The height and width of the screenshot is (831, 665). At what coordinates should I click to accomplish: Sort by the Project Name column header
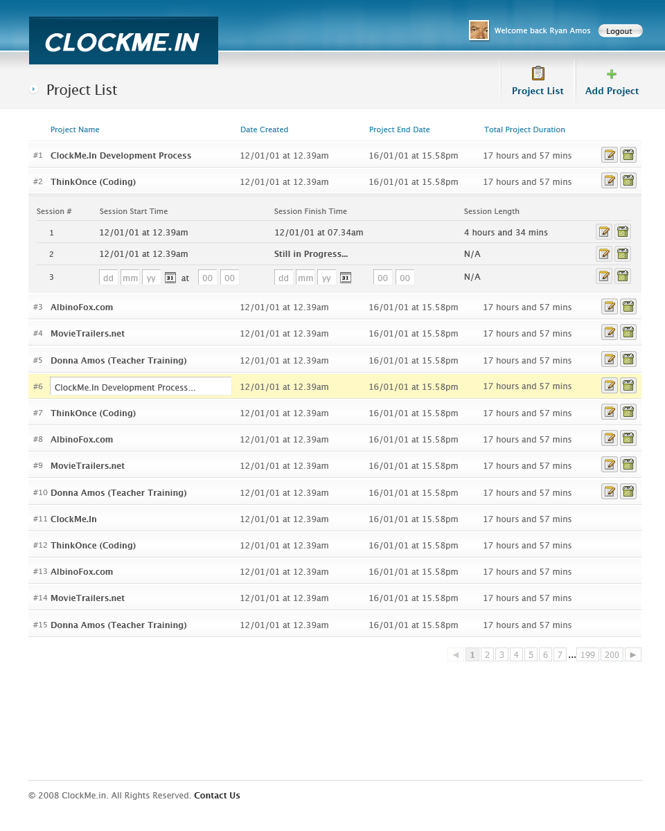pos(75,129)
